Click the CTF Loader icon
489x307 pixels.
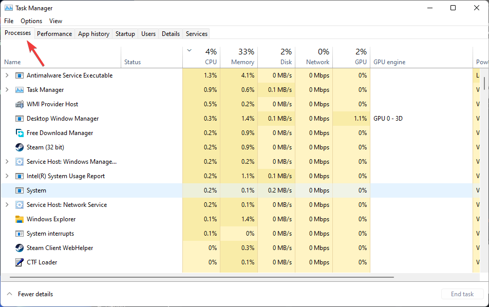[20, 262]
